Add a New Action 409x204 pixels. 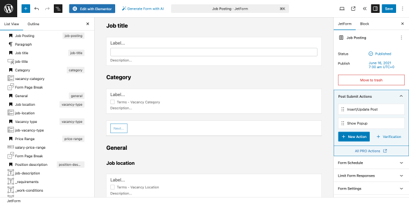[354, 136]
